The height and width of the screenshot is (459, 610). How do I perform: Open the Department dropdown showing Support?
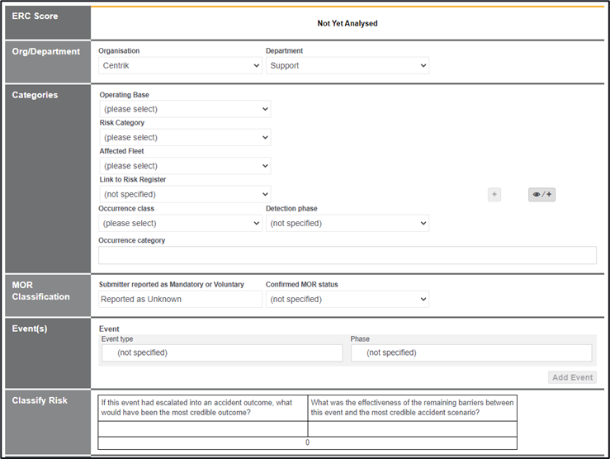[x=347, y=65]
